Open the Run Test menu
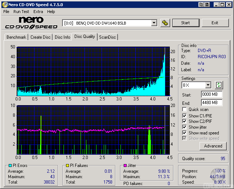The image size is (234, 189). point(21,12)
